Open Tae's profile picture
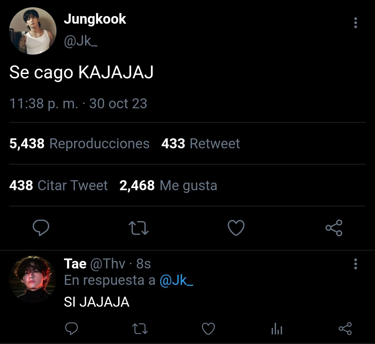The height and width of the screenshot is (344, 375). coord(33,279)
